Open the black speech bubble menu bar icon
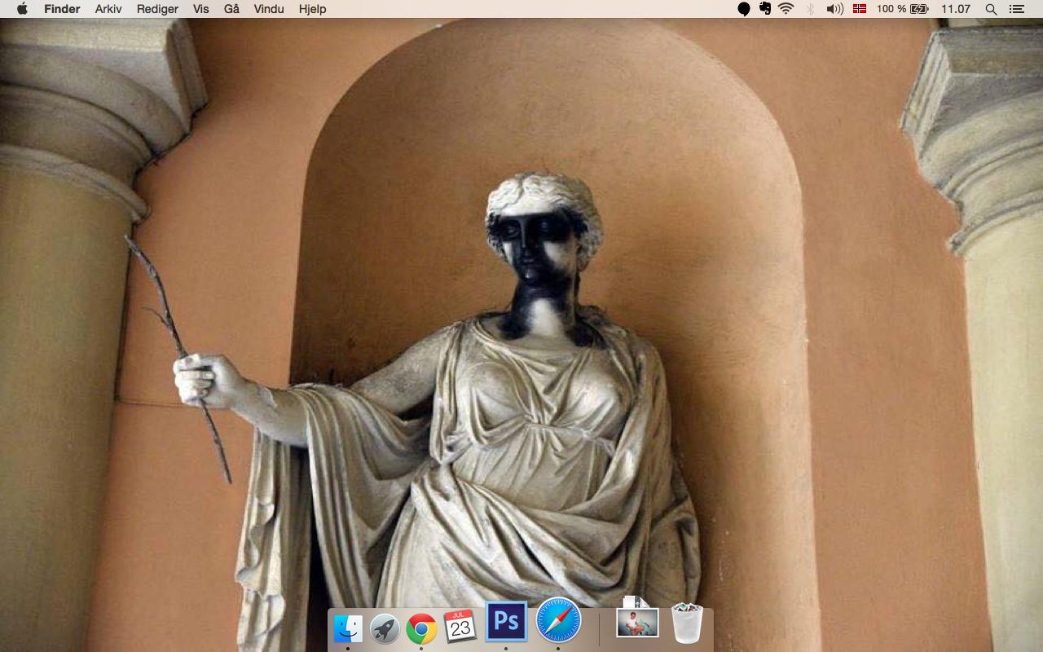The image size is (1043, 652). click(744, 9)
